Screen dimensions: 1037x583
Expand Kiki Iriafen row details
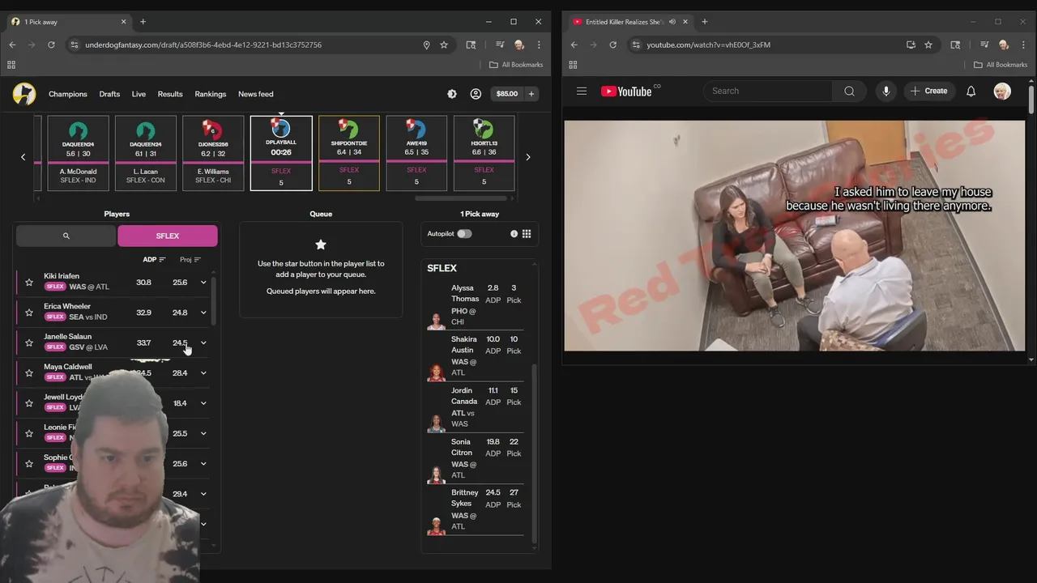(203, 283)
